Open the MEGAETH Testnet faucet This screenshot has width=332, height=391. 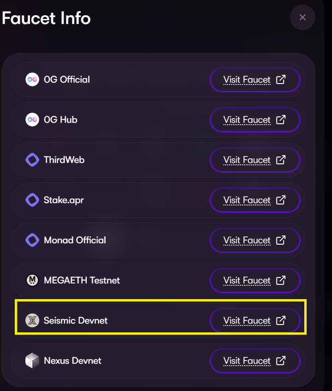(x=255, y=280)
